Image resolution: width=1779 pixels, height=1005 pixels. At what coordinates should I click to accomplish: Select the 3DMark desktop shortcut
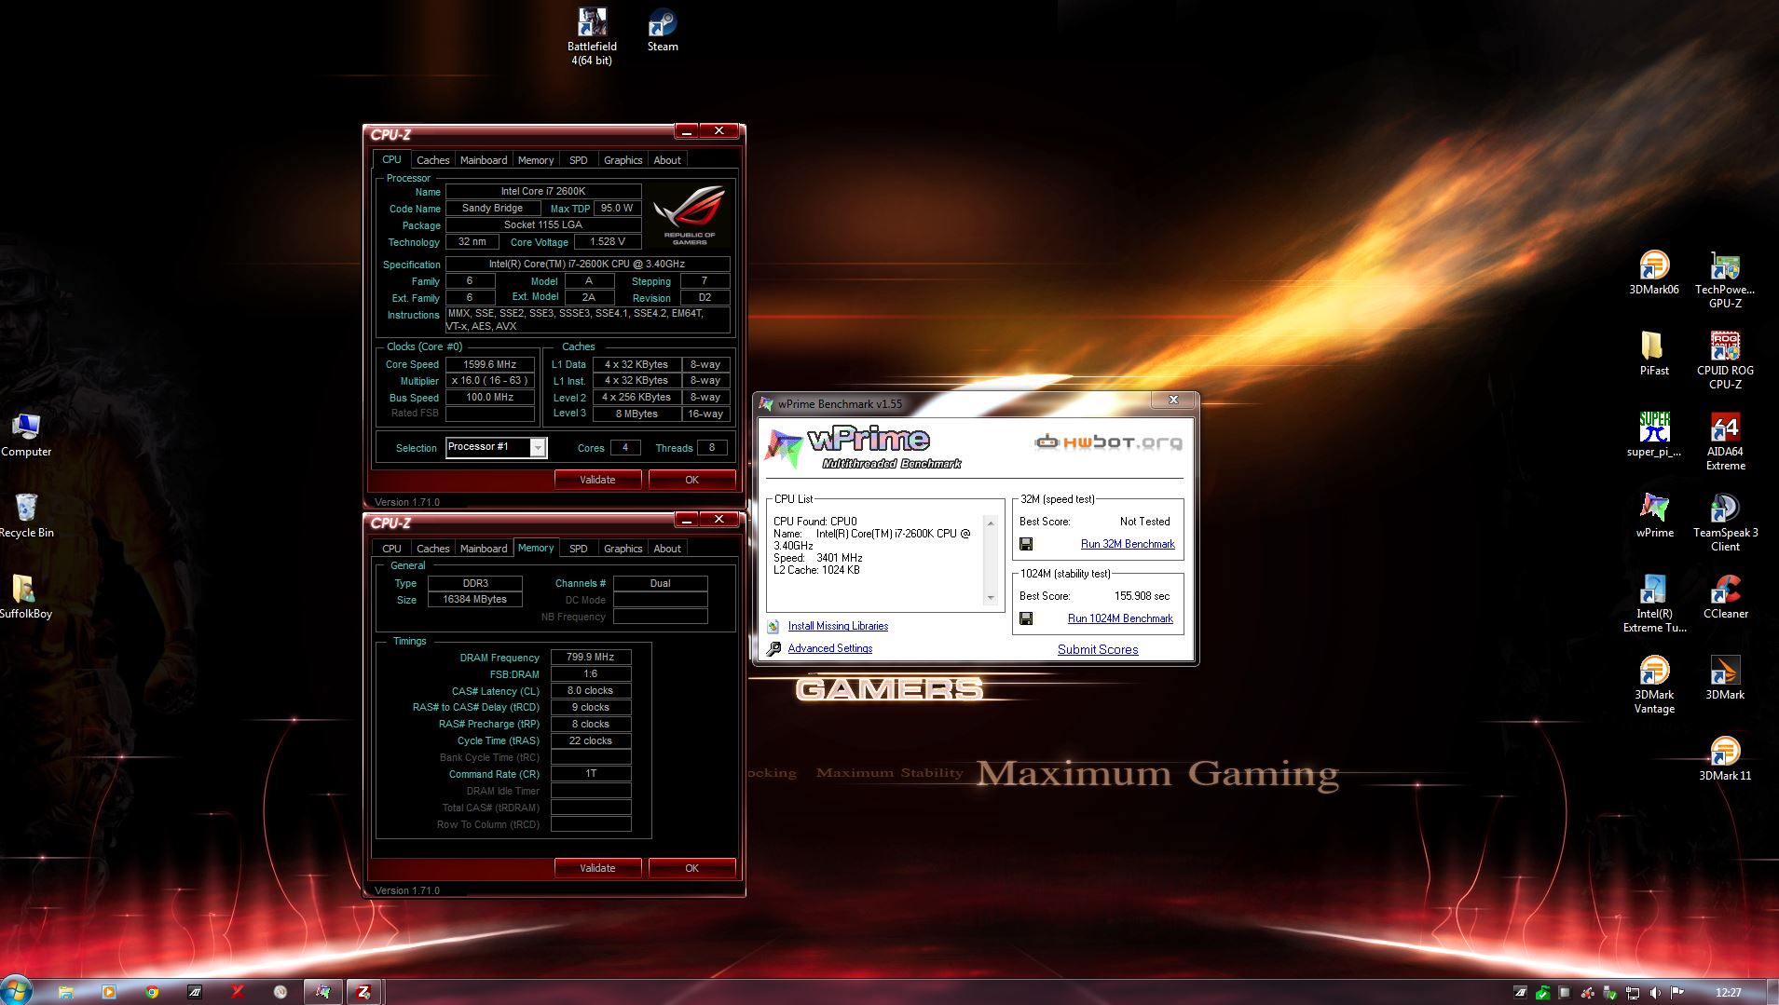[x=1725, y=678]
